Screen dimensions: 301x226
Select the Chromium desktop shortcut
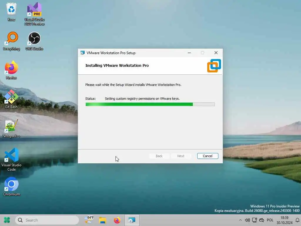tap(11, 186)
